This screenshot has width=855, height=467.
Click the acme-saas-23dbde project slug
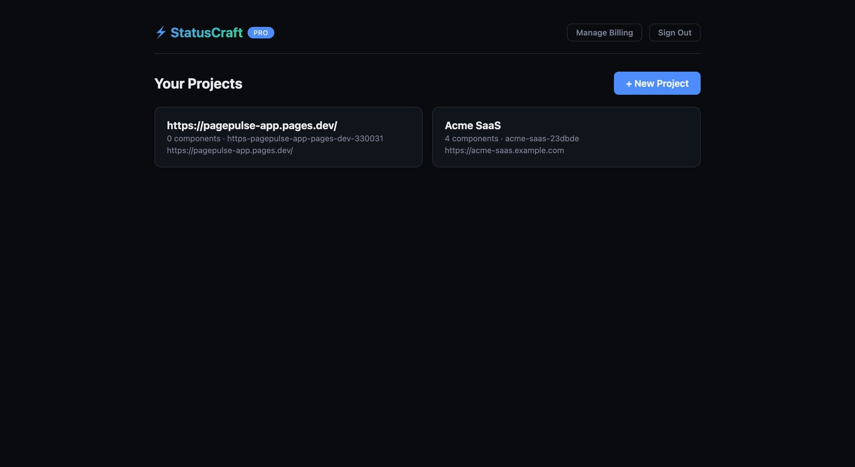[x=542, y=138]
